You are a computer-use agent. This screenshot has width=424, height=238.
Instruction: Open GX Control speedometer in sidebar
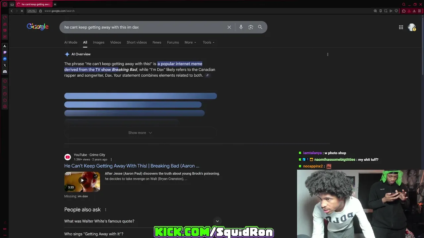[5, 18]
